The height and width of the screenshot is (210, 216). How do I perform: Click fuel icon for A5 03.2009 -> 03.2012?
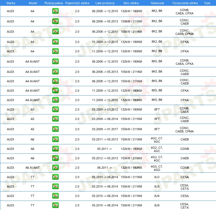coord(55,109)
